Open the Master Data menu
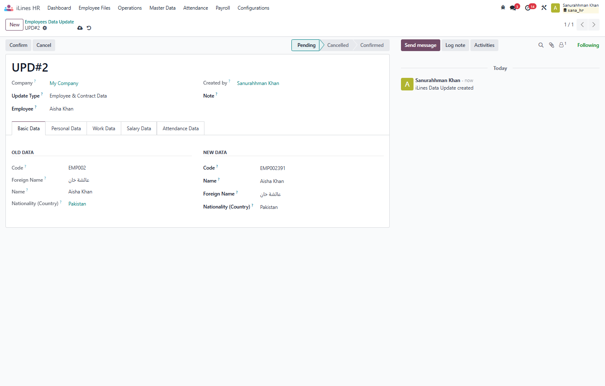Image resolution: width=605 pixels, height=386 pixels. (163, 8)
